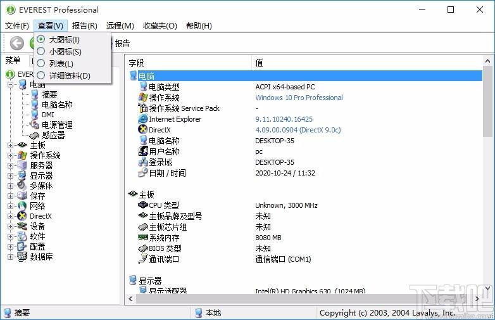Screen dimensions: 495x320
Task: Open the 远程(M) menu
Action: point(120,25)
